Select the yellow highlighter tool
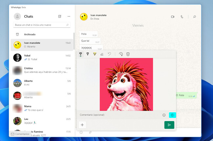213x141 pixels. (x=95, y=54)
